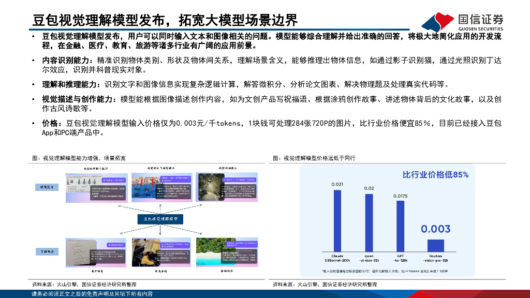Click the qwen-vl-max-32k axis label
Viewport: 530px width, 298px height.
tap(369, 258)
